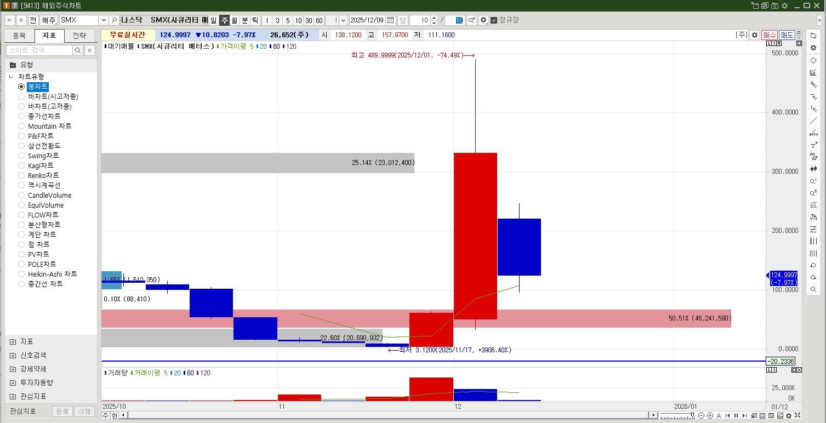Screen dimensions: 826x423
Task: Click the date field showing 2025/12/09
Action: (x=367, y=20)
